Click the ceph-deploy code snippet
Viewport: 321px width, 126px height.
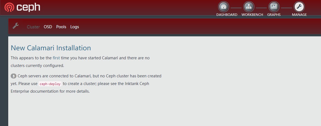[x=50, y=84]
